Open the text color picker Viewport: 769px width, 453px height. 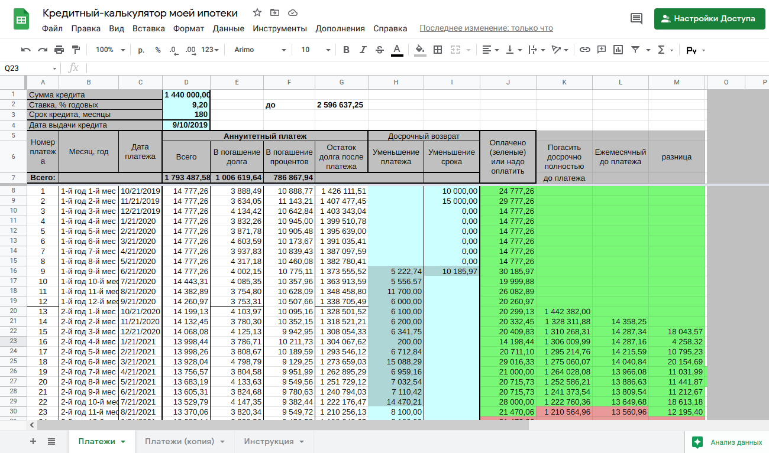(397, 50)
